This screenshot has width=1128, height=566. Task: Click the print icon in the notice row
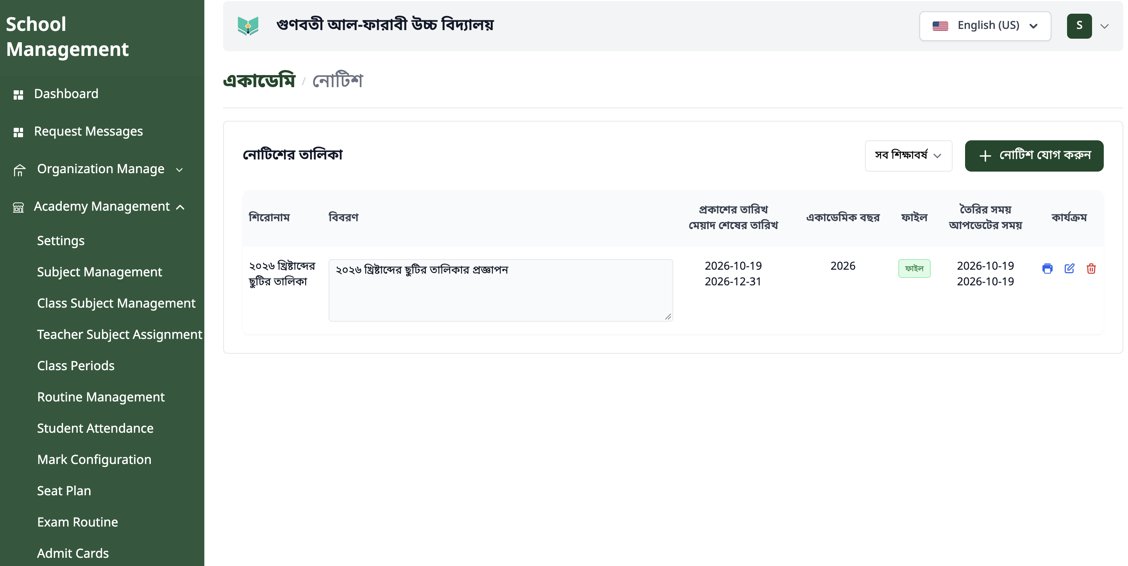(x=1047, y=269)
